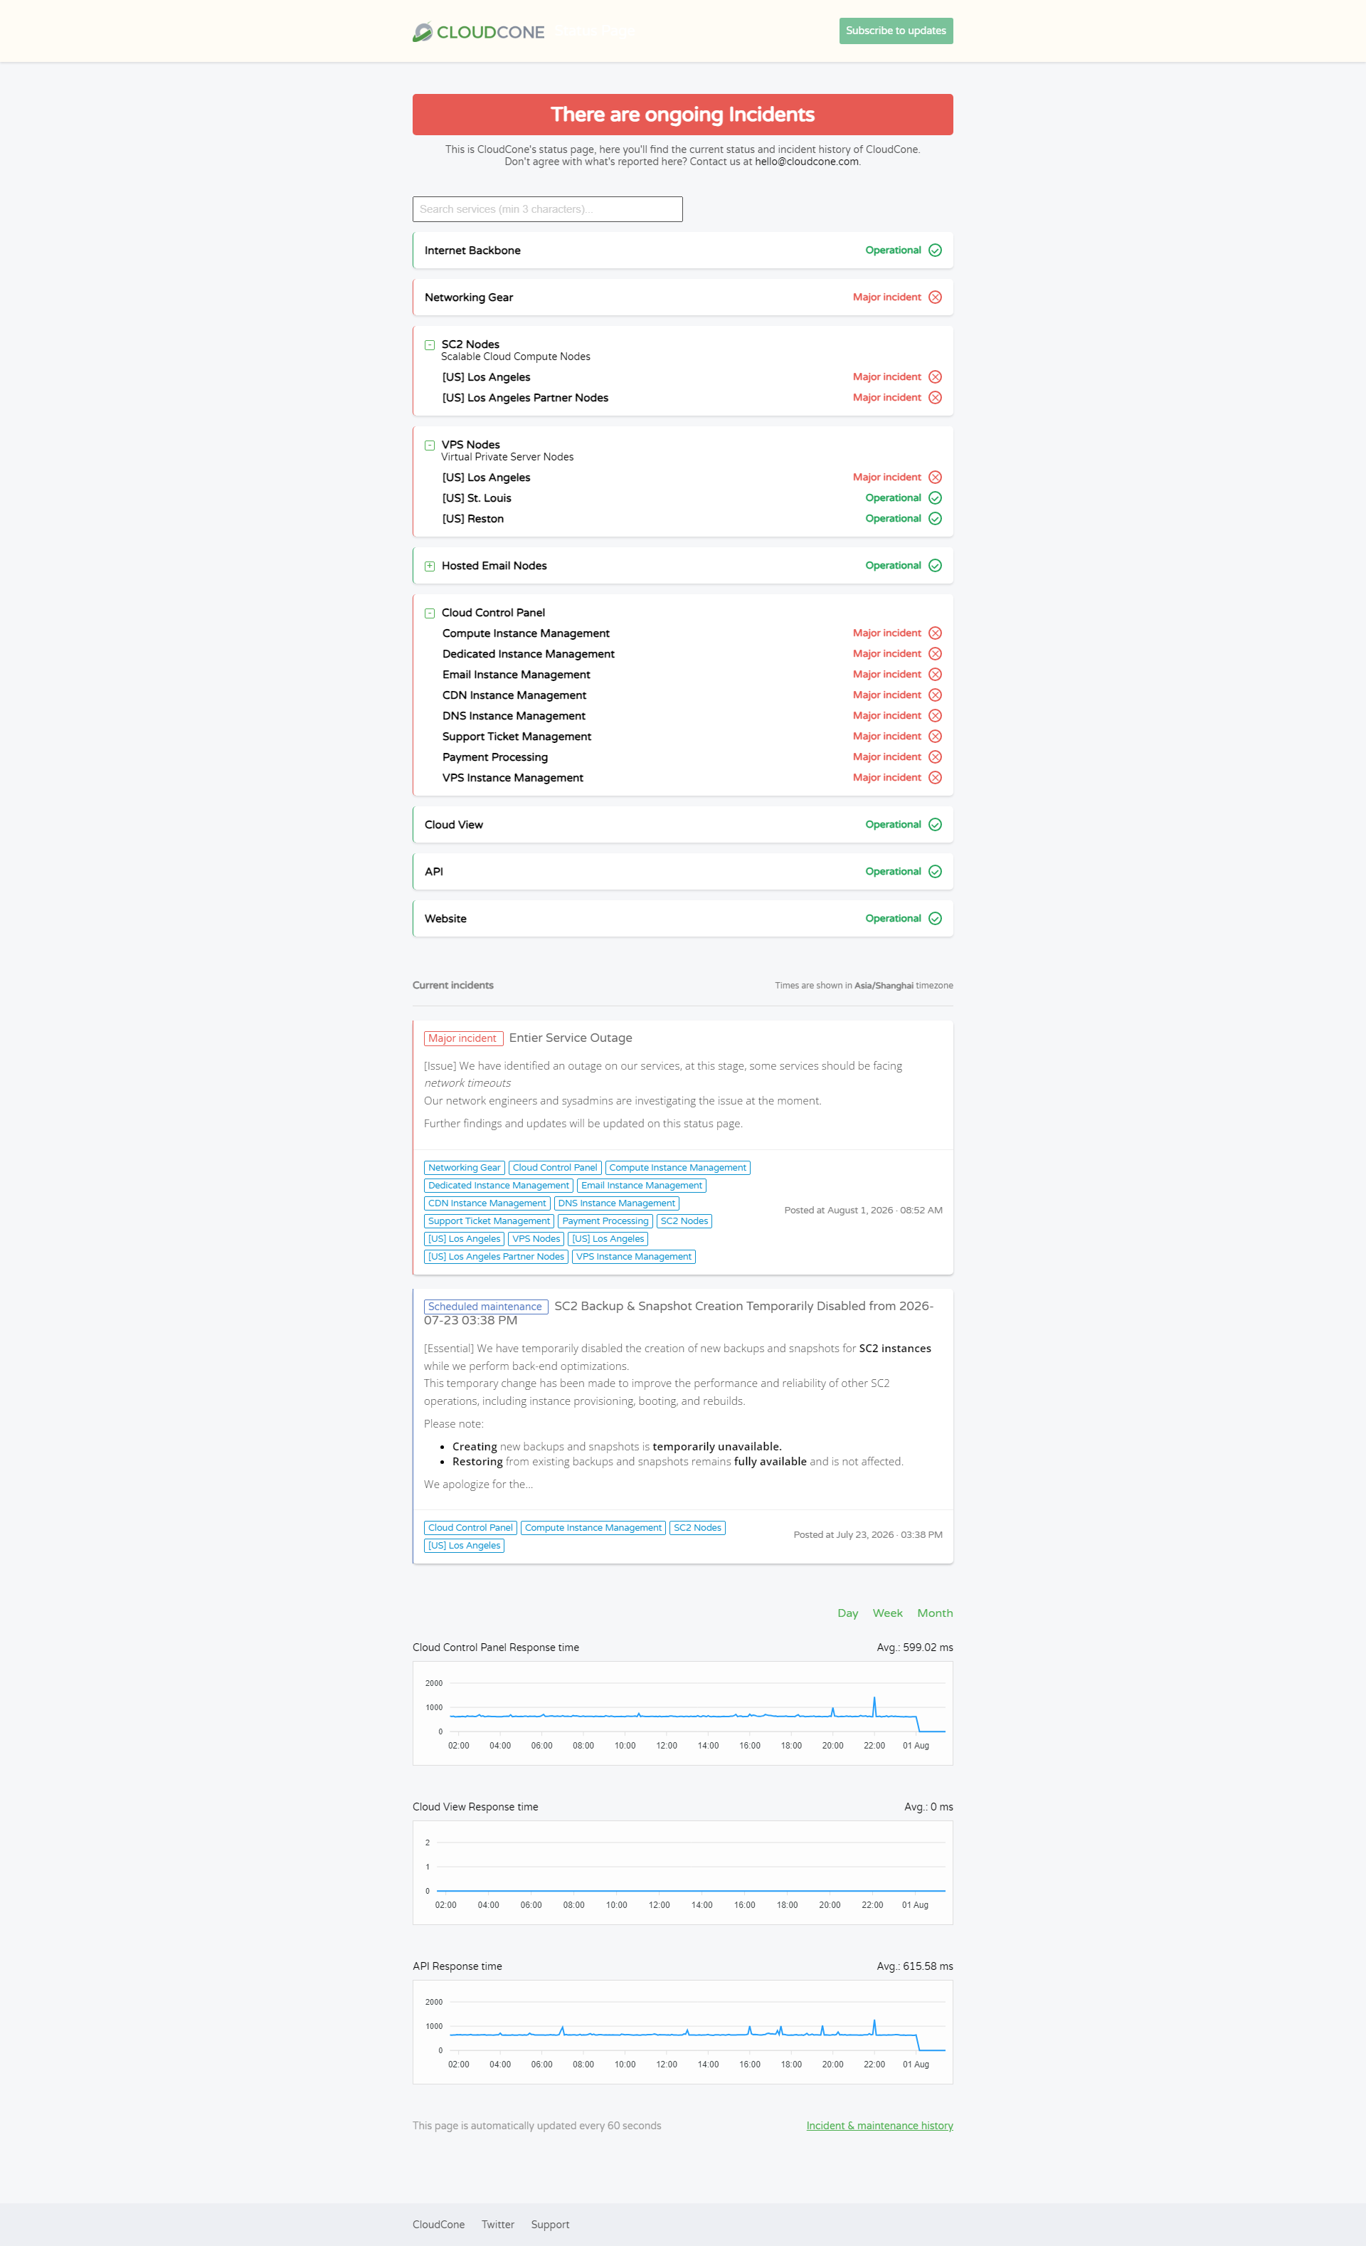This screenshot has width=1366, height=2246.
Task: Open Incident & maintenance history link
Action: tap(879, 2126)
